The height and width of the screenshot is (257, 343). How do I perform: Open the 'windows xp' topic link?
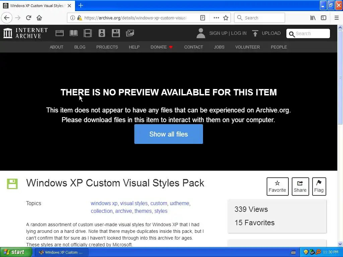(x=104, y=203)
